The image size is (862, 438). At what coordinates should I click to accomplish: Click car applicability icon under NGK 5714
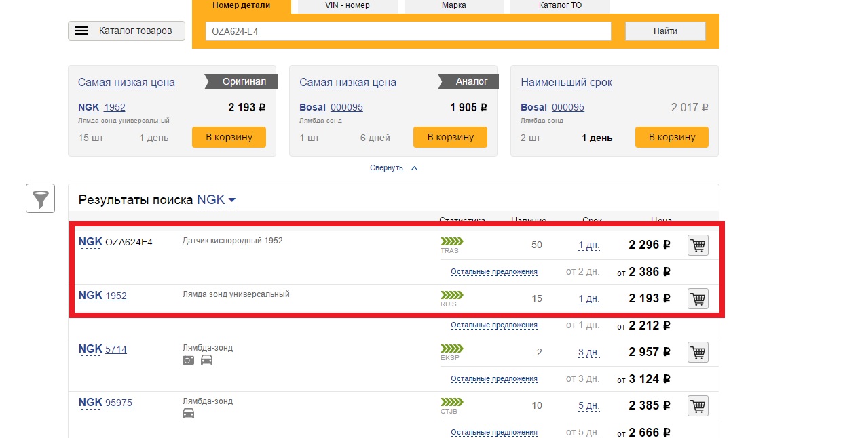point(206,360)
